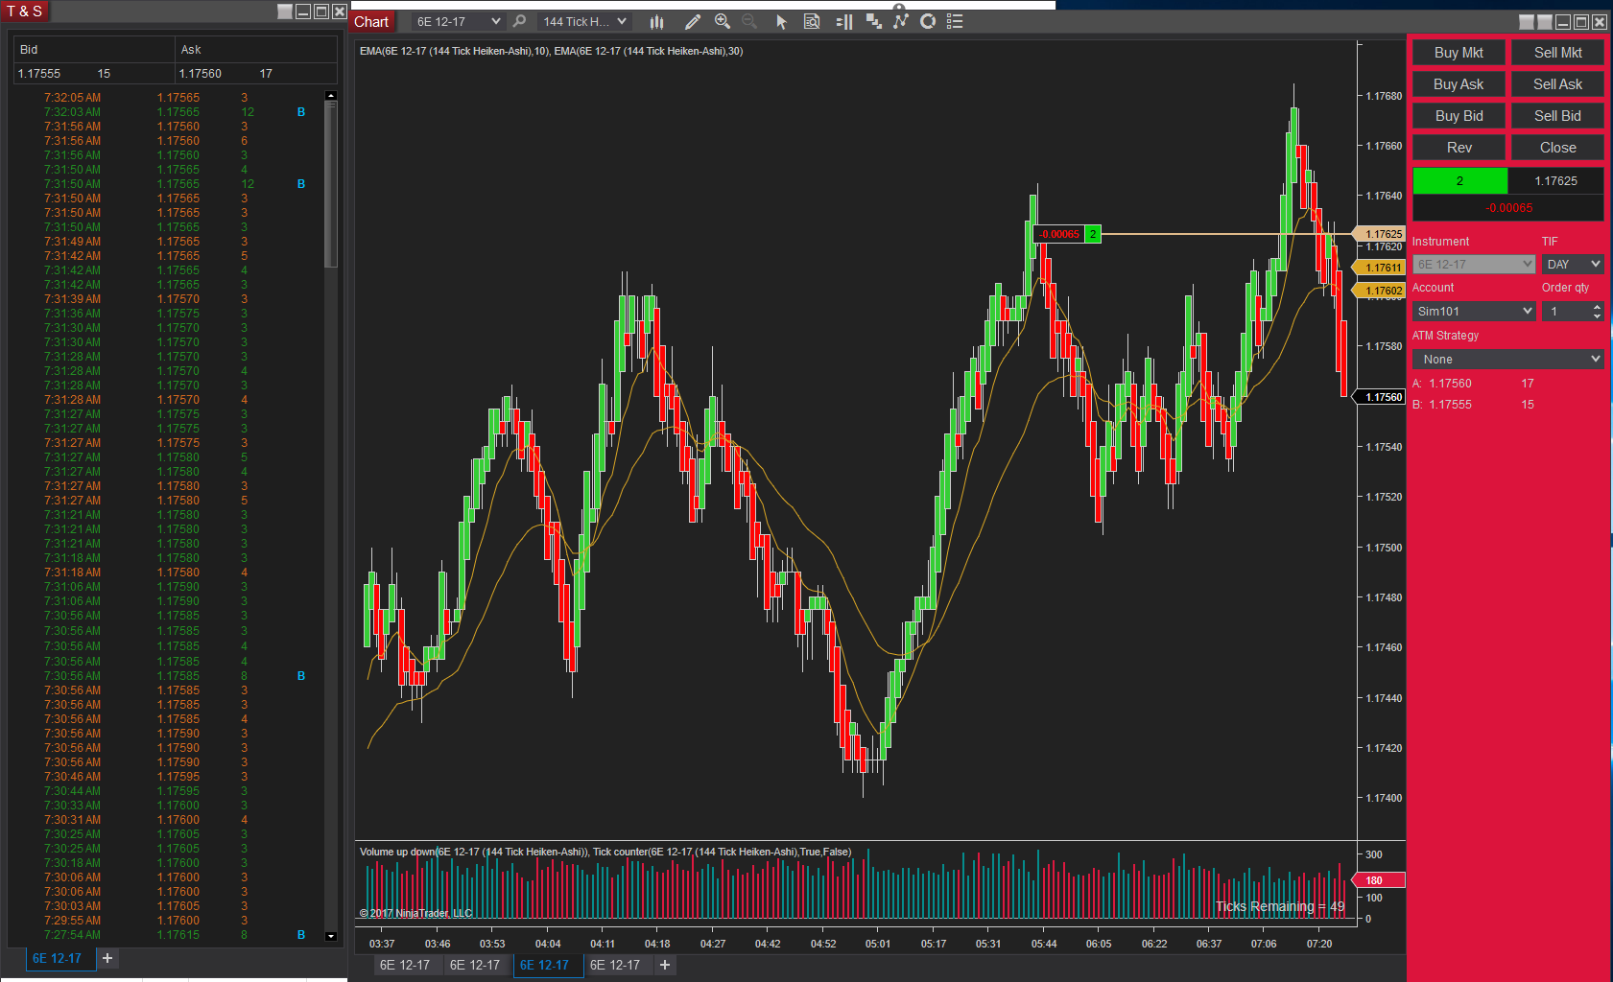Decrease order qty with down arrow
This screenshot has width=1613, height=982.
click(1597, 316)
